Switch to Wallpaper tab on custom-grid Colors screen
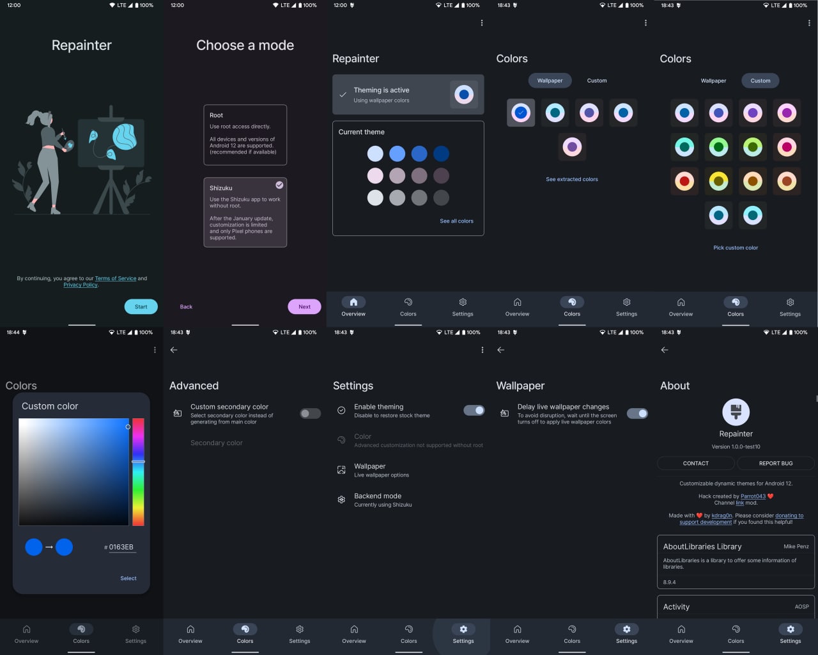 coord(714,81)
